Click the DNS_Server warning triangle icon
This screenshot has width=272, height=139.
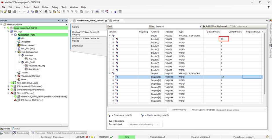click(15, 100)
